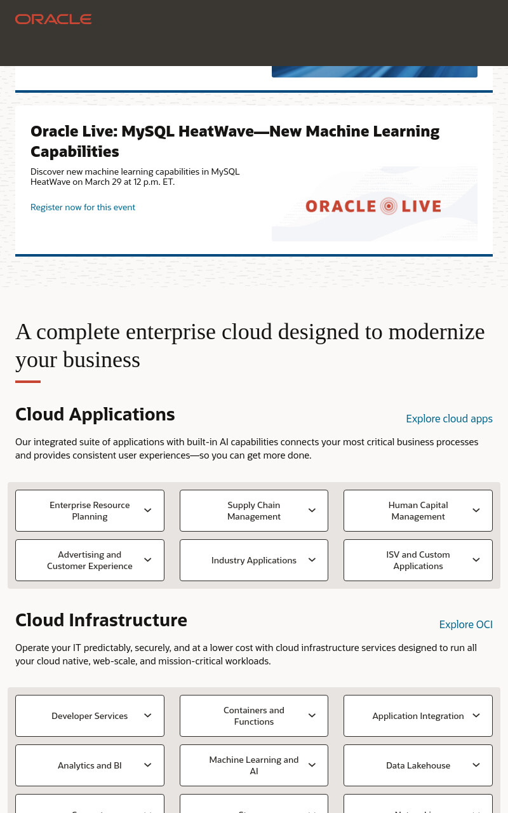Expand Supply Chain Management dropdown
This screenshot has width=508, height=813.
[x=254, y=511]
